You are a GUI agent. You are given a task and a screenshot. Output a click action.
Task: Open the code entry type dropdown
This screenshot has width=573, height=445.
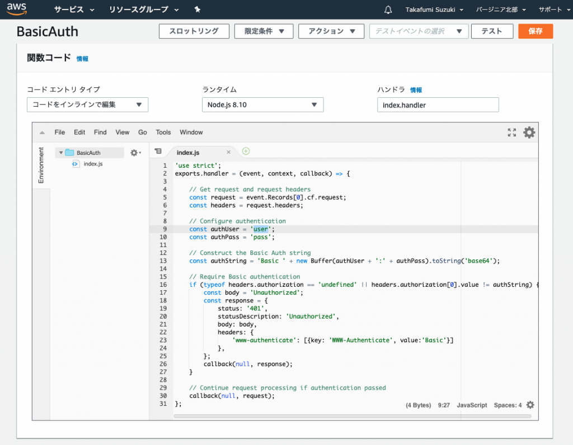(x=87, y=105)
